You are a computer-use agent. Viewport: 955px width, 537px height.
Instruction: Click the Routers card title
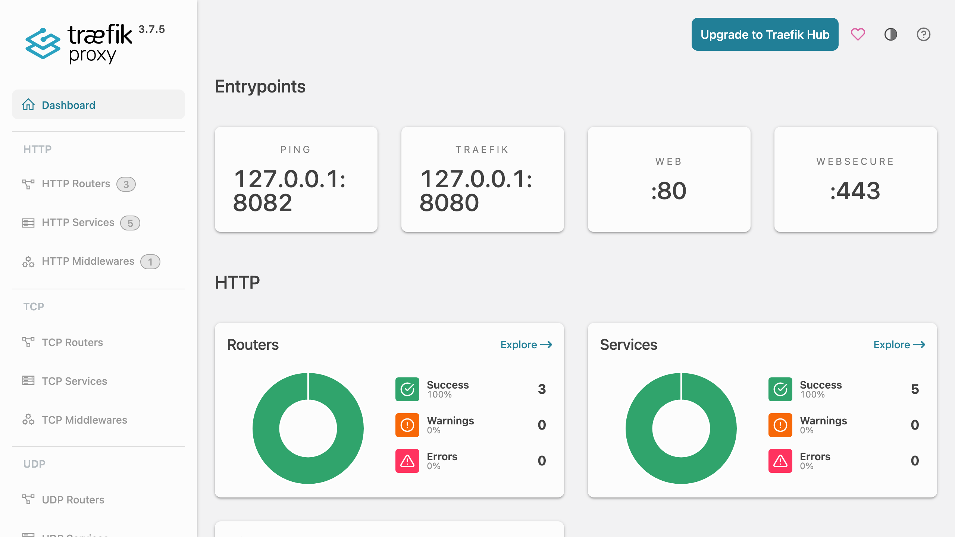click(x=253, y=345)
